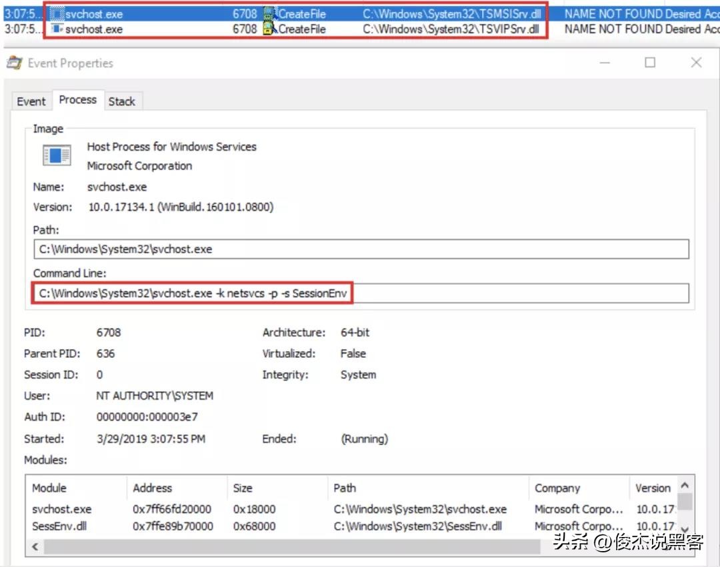The height and width of the screenshot is (567, 720).
Task: Switch to the Event tab
Action: pos(31,101)
